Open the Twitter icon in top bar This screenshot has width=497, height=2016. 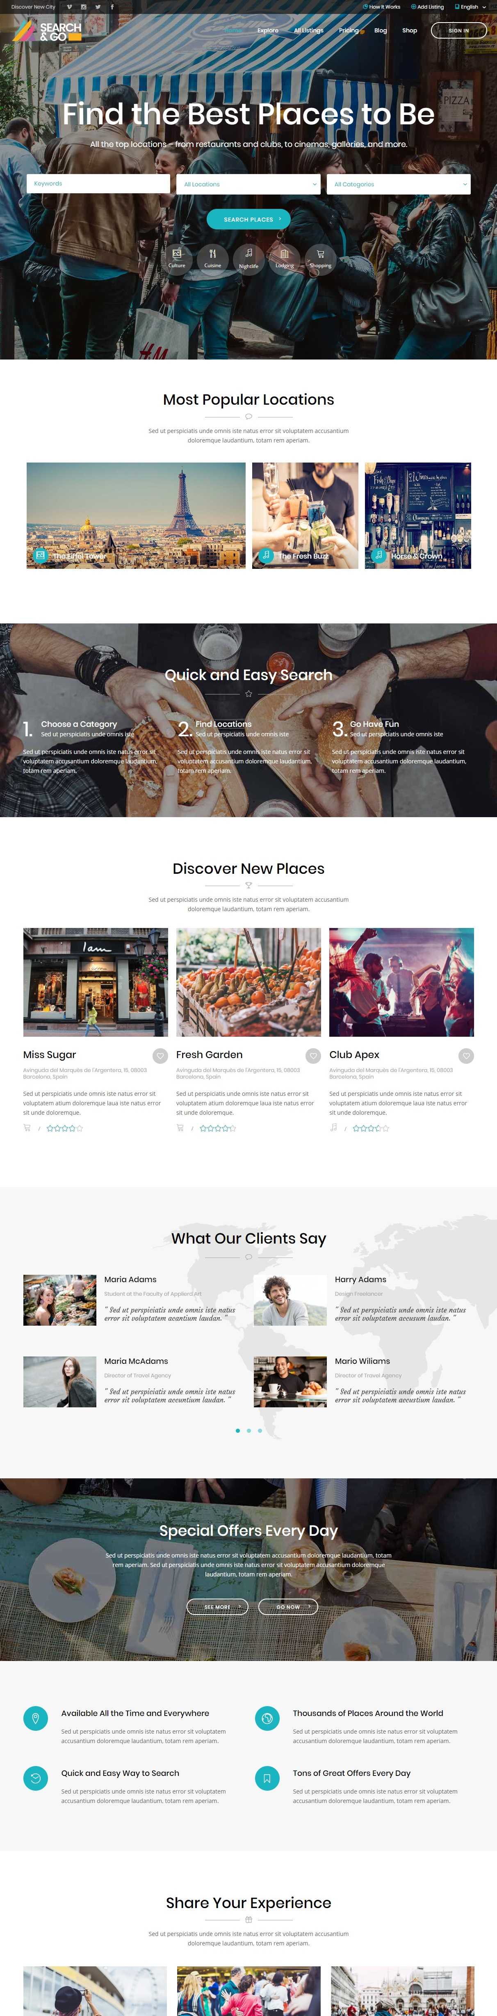click(98, 7)
